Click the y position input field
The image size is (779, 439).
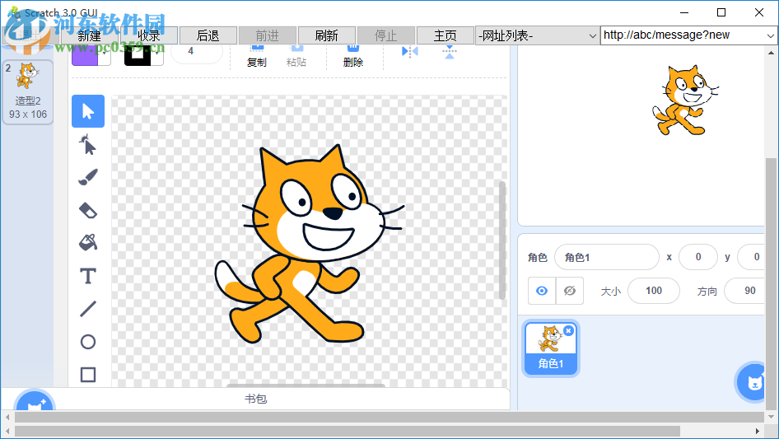752,257
